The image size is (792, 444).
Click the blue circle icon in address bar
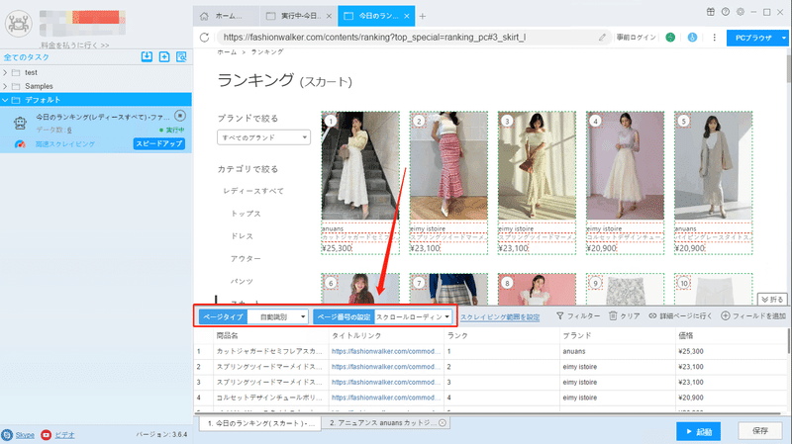coord(692,38)
